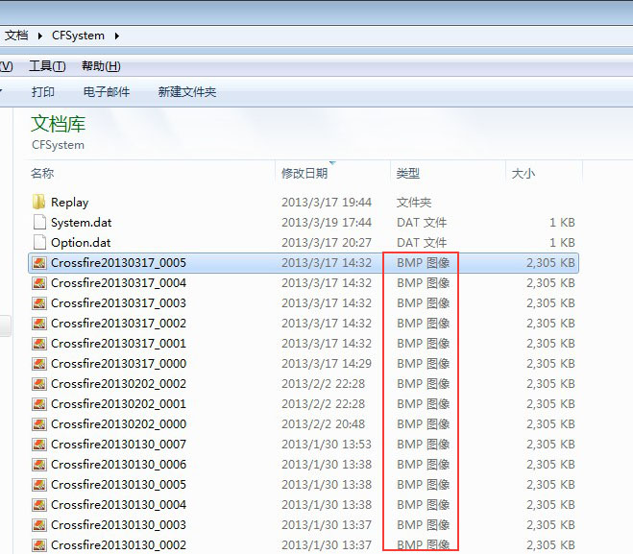This screenshot has width=633, height=554.
Task: Click date 2013/3/19 17:44 of System.dat
Action: click(327, 223)
